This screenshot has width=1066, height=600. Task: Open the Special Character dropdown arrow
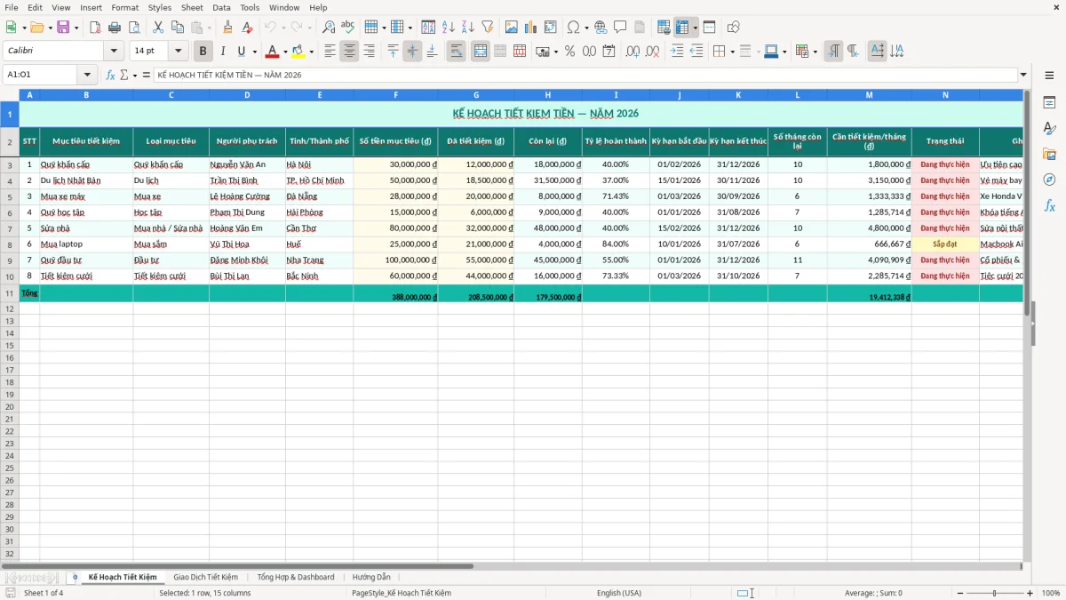click(x=587, y=28)
